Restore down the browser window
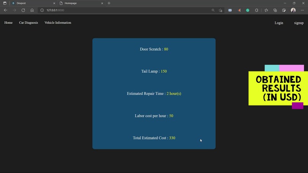 point(294,3)
